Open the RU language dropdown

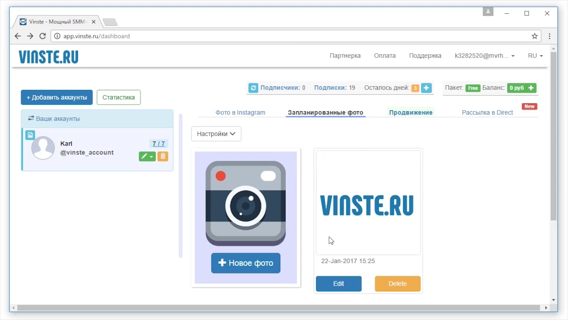[x=536, y=56]
